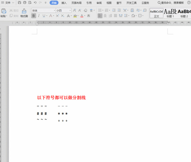Click show/hide paragraph marks icon

point(138,10)
